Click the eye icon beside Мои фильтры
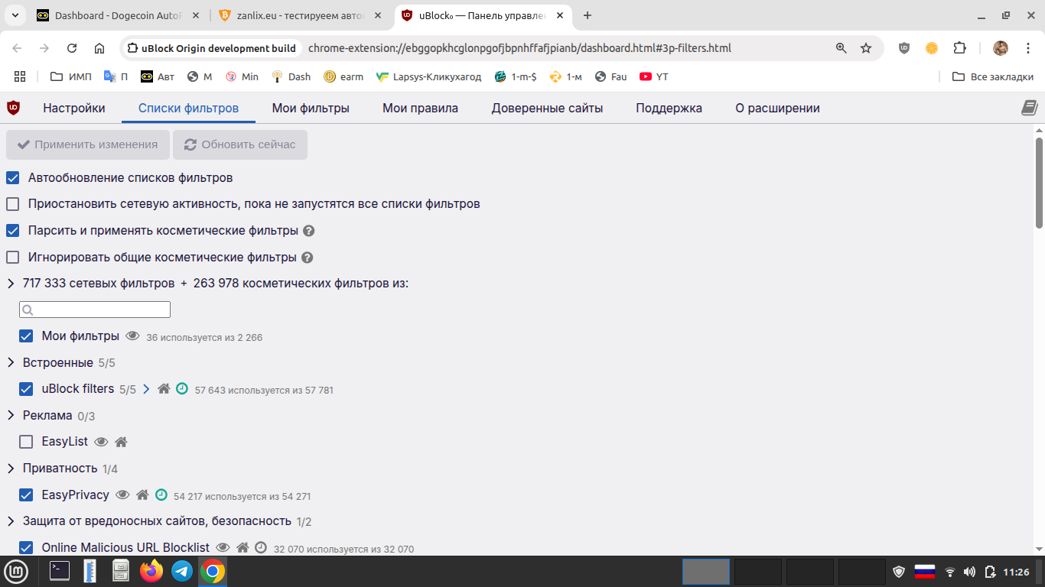The image size is (1045, 587). (x=132, y=336)
